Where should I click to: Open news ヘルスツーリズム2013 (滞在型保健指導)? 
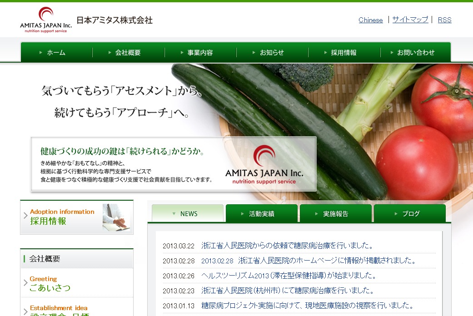[x=289, y=276]
